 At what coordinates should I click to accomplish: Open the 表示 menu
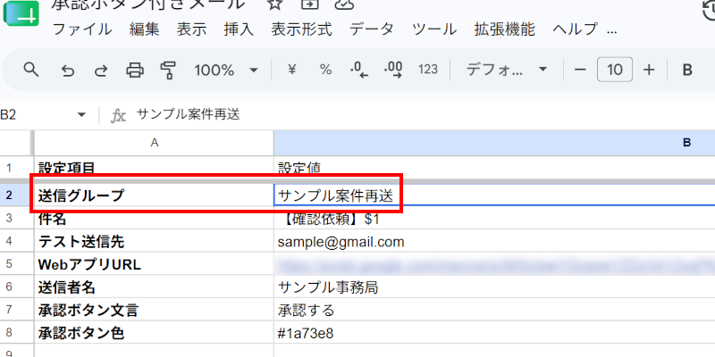[x=191, y=29]
